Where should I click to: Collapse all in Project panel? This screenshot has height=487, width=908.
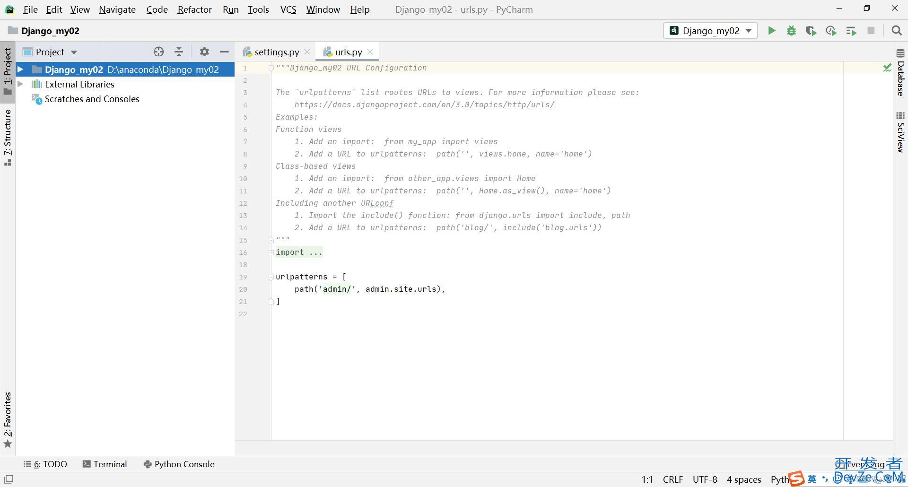179,52
